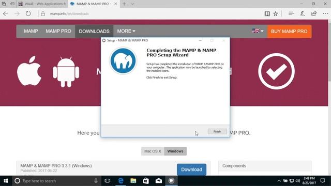Open File Explorer from the taskbar
331x186 pixels.
133,181
